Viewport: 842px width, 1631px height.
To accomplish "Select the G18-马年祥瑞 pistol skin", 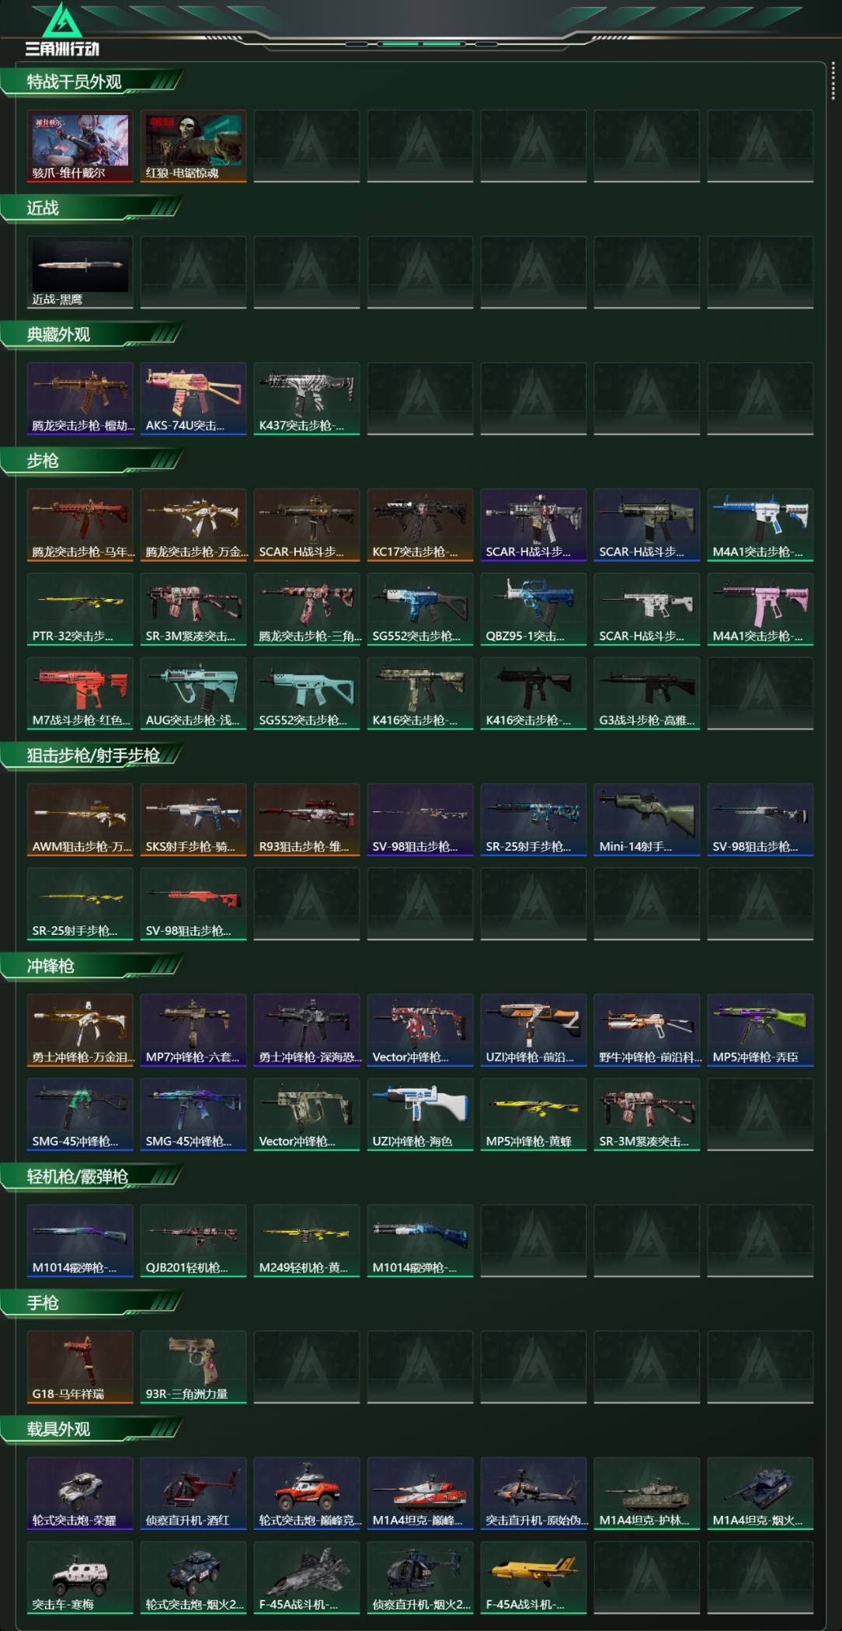I will tap(80, 1367).
